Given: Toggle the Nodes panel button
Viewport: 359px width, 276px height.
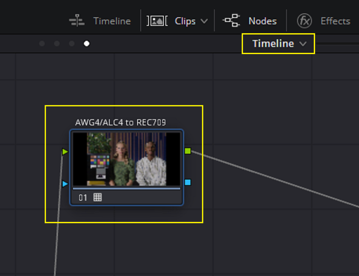Looking at the screenshot, I should (x=250, y=21).
